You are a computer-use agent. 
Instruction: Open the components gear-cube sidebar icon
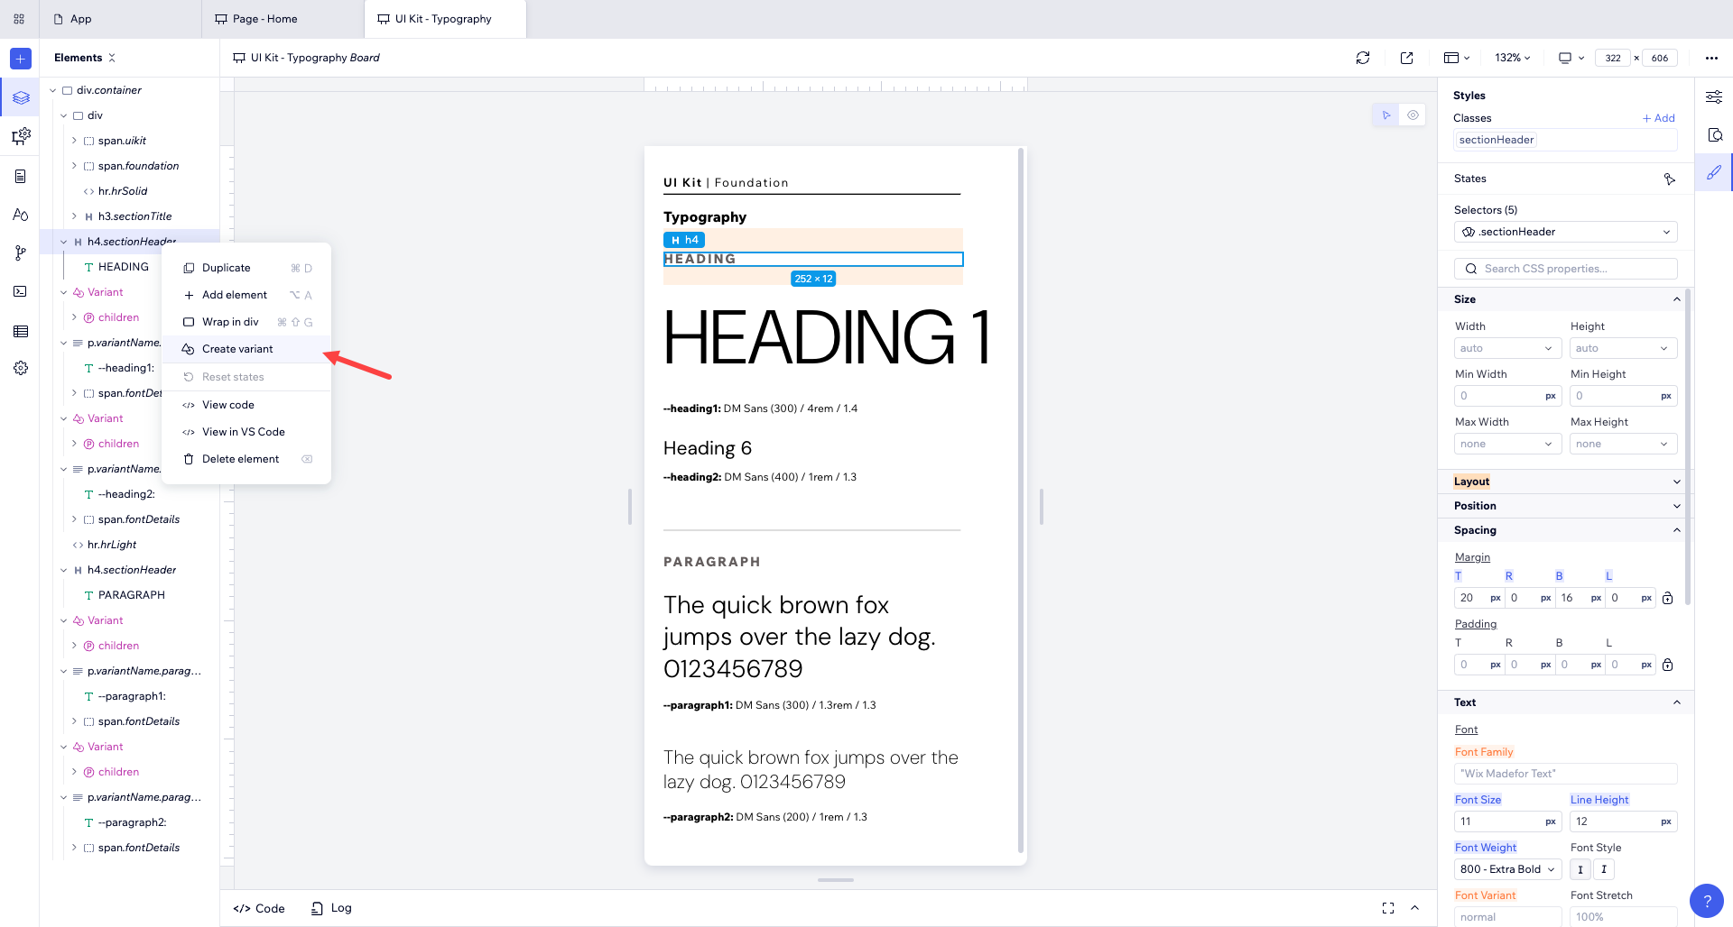pyautogui.click(x=21, y=136)
